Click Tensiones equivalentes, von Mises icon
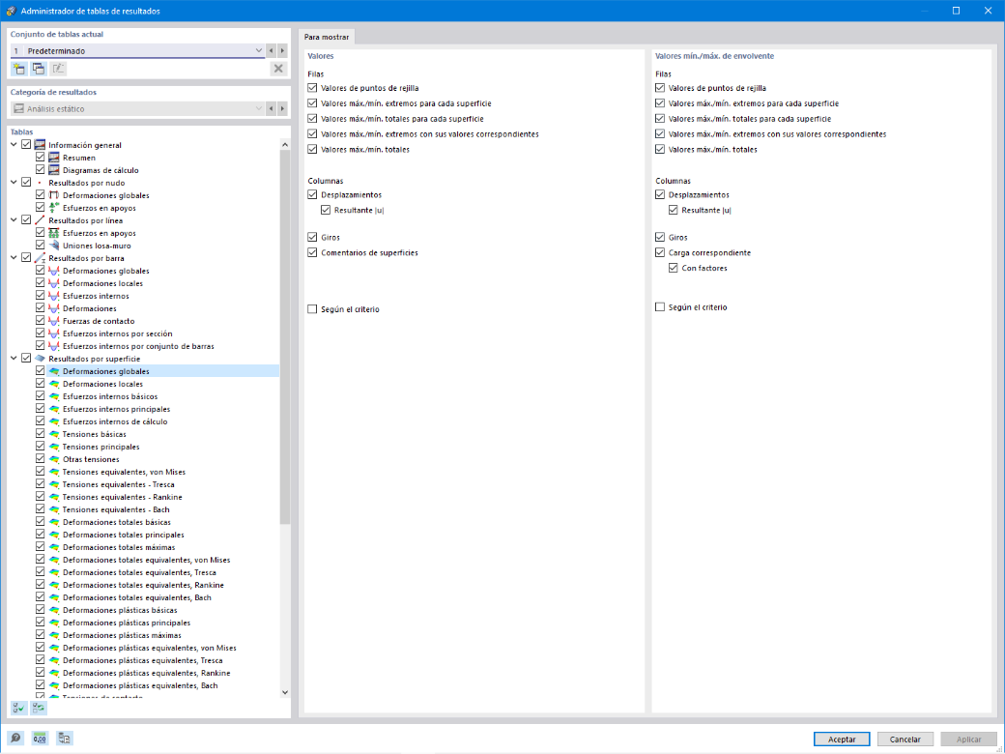Screen dimensions: 1005x754 pyautogui.click(x=54, y=472)
